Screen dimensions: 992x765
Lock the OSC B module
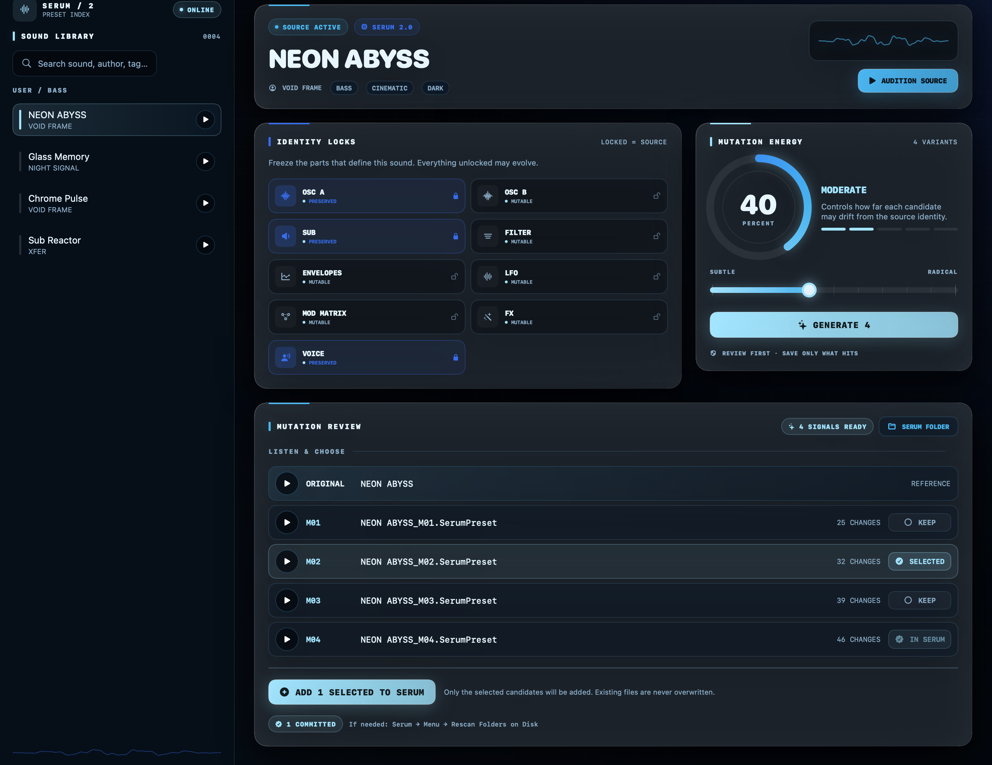[x=657, y=196]
